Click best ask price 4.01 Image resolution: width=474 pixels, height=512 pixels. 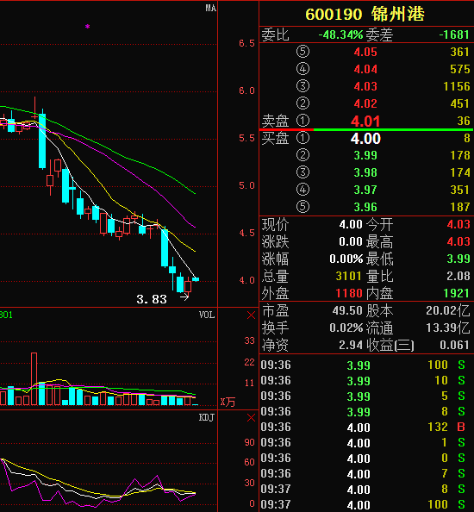[365, 122]
